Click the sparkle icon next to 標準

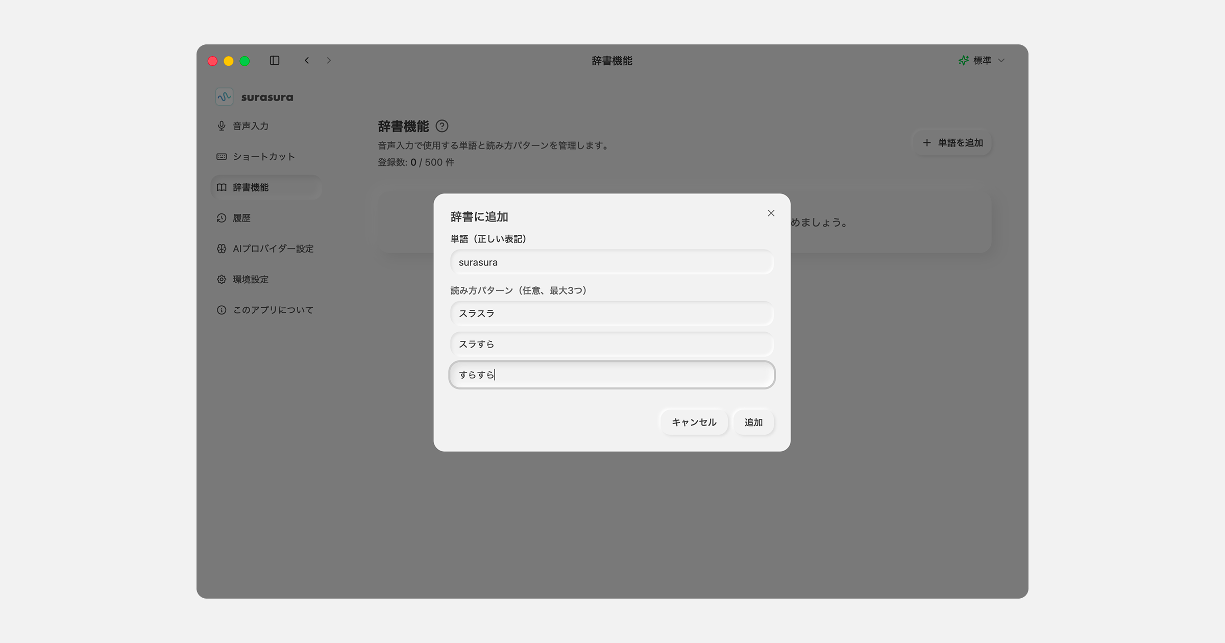(x=963, y=60)
